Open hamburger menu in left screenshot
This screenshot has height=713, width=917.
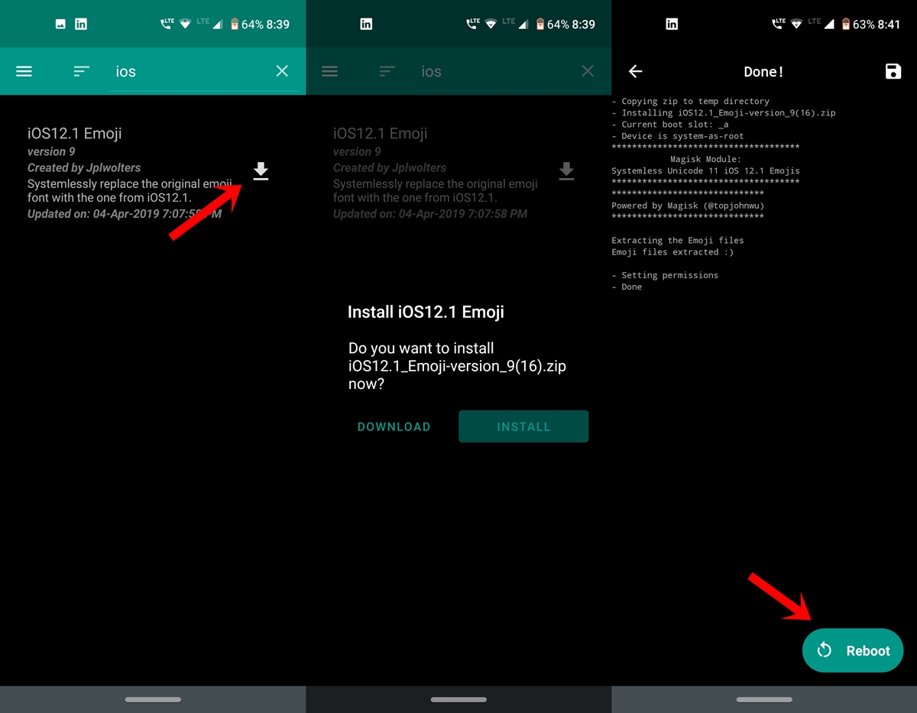click(24, 71)
